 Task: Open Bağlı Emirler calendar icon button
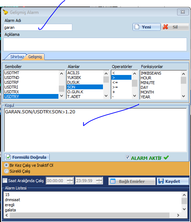click(113, 181)
